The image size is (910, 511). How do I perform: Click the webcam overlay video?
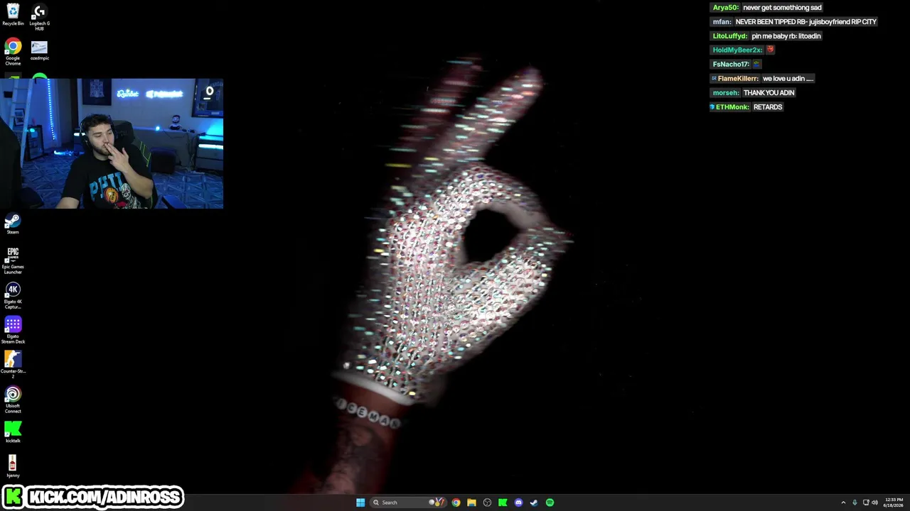(112, 143)
